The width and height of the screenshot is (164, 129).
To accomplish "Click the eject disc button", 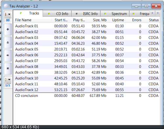I will tap(8, 42).
